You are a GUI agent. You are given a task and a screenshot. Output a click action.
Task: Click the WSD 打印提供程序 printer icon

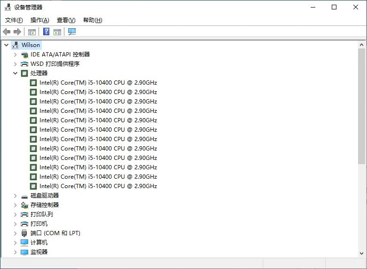pos(24,64)
